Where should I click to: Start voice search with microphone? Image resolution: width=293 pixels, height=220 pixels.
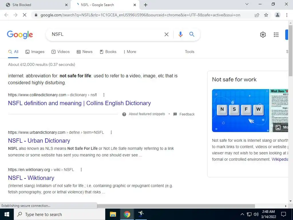point(180,34)
